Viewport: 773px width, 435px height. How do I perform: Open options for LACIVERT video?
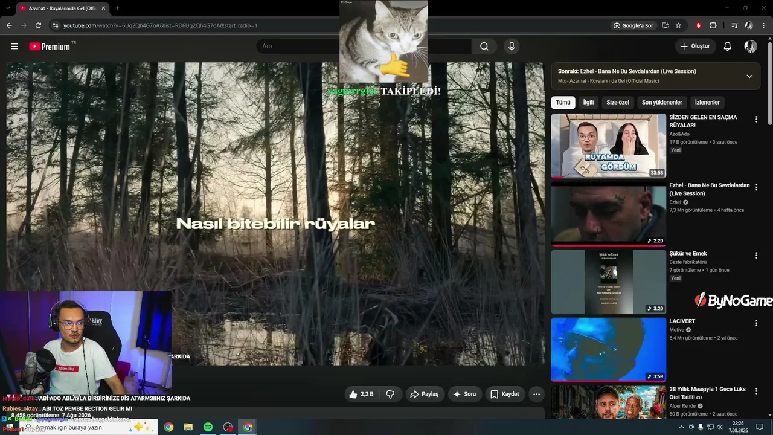(756, 323)
